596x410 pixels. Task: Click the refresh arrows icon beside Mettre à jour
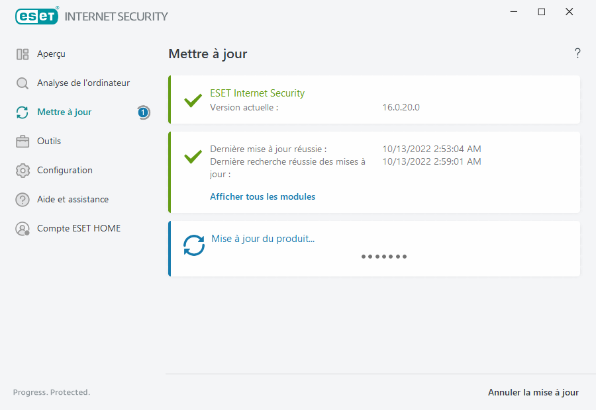[23, 112]
